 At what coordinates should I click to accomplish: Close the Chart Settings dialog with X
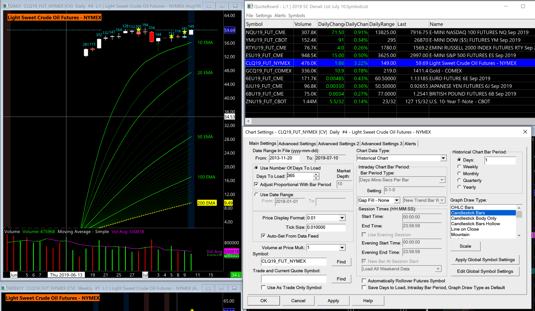[x=525, y=132]
